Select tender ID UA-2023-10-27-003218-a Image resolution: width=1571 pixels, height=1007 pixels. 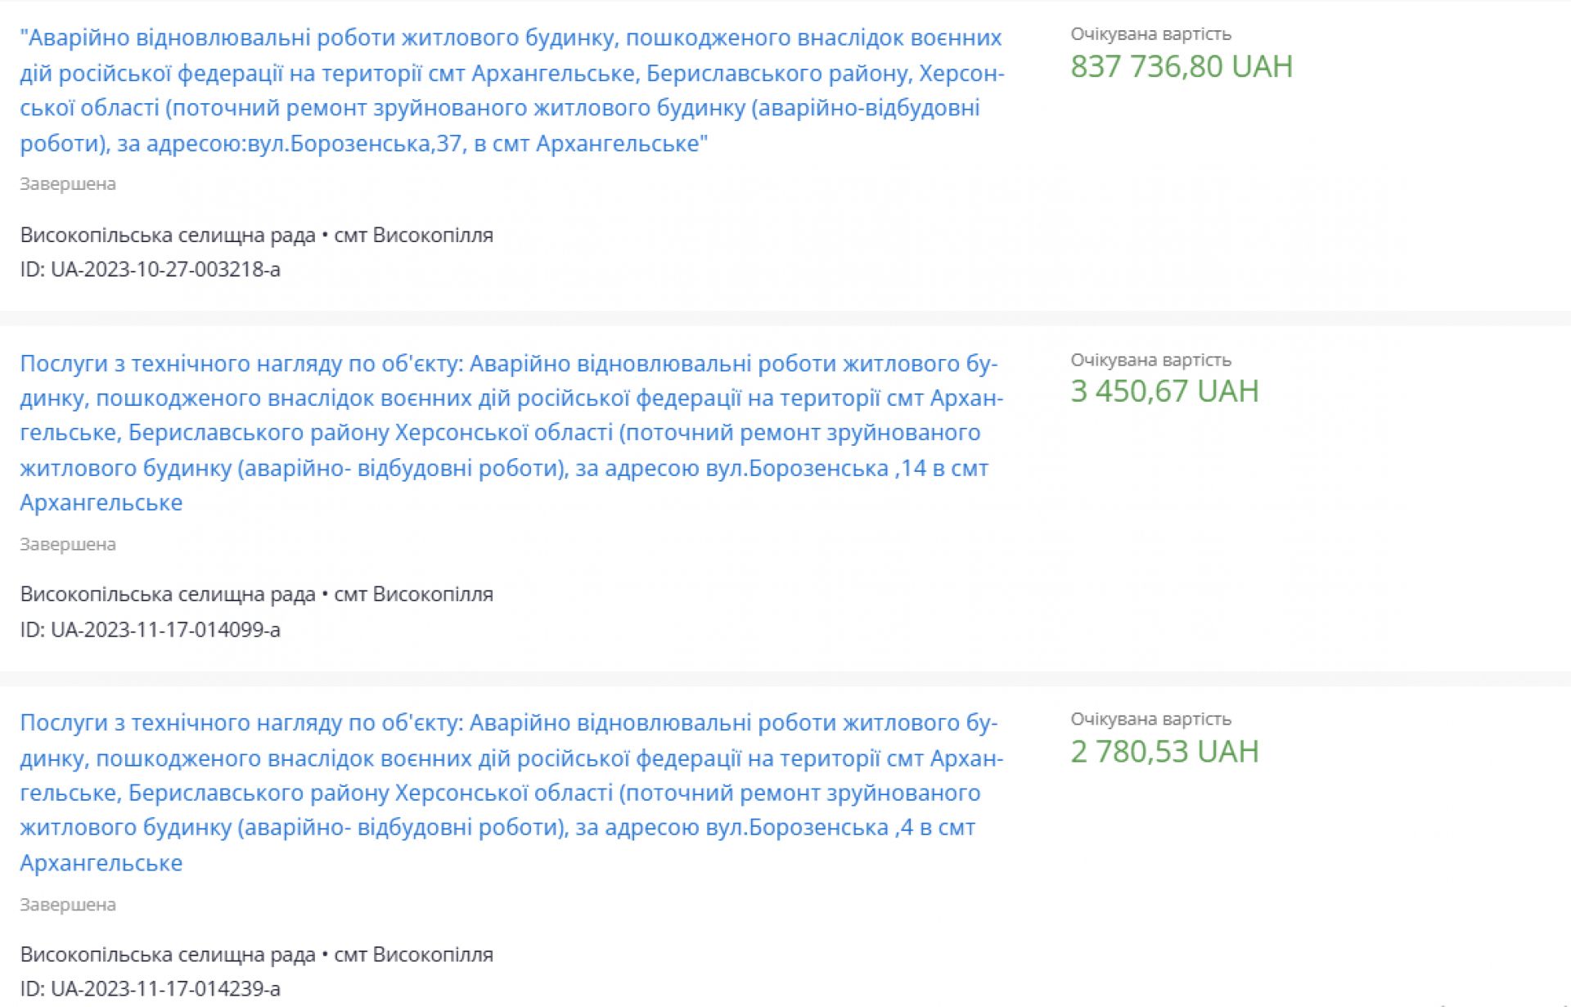tap(165, 269)
